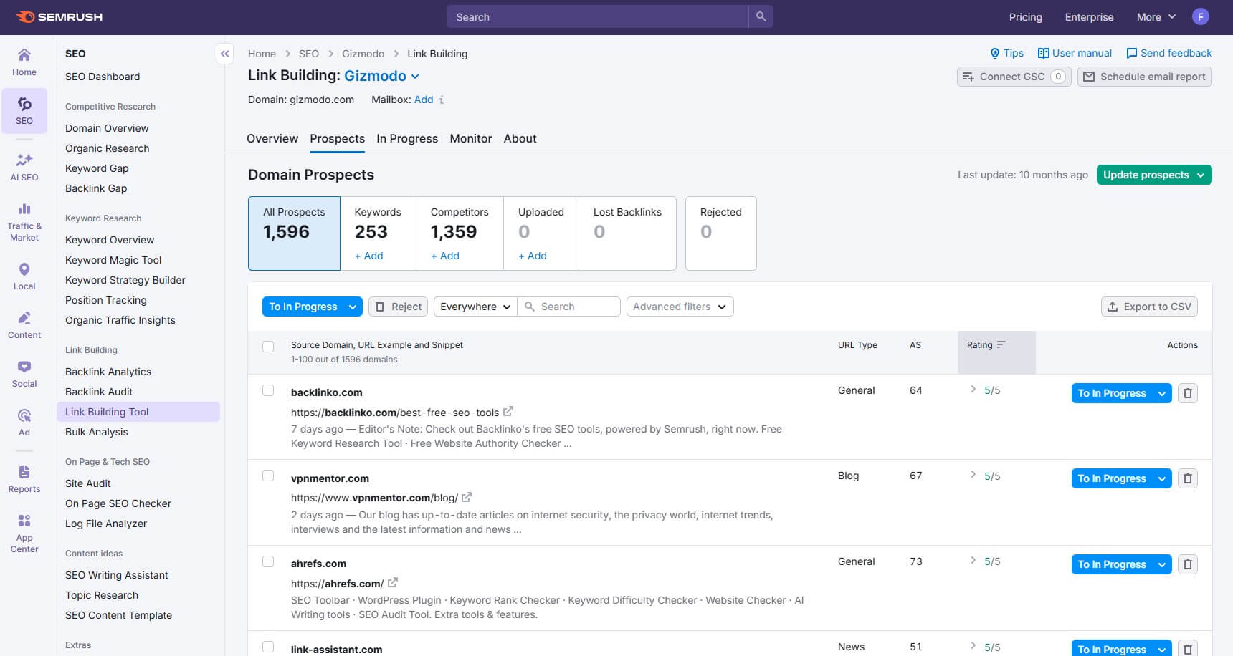The height and width of the screenshot is (656, 1233).
Task: Collapse the SEO navigation panel
Action: coord(224,54)
